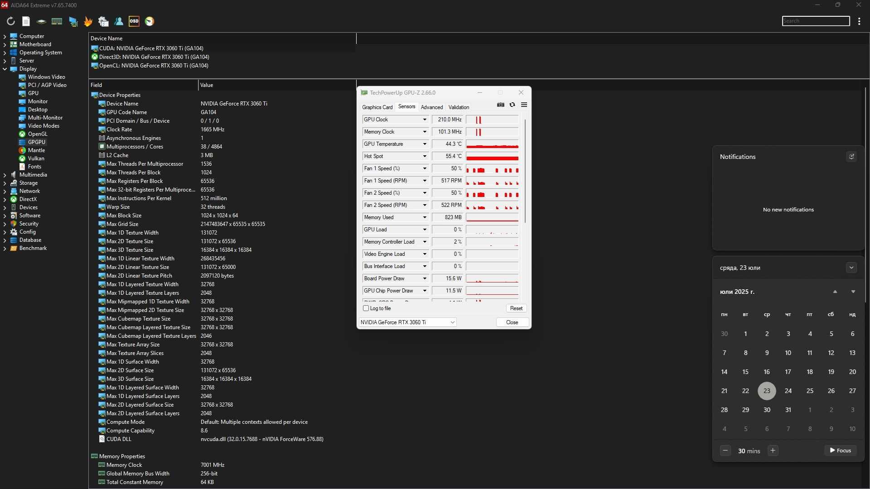Select Vulkan in the Display tree
The width and height of the screenshot is (870, 489).
click(36, 158)
